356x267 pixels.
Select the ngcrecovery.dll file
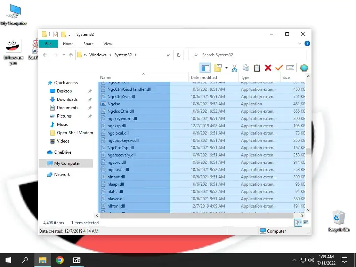202,155
